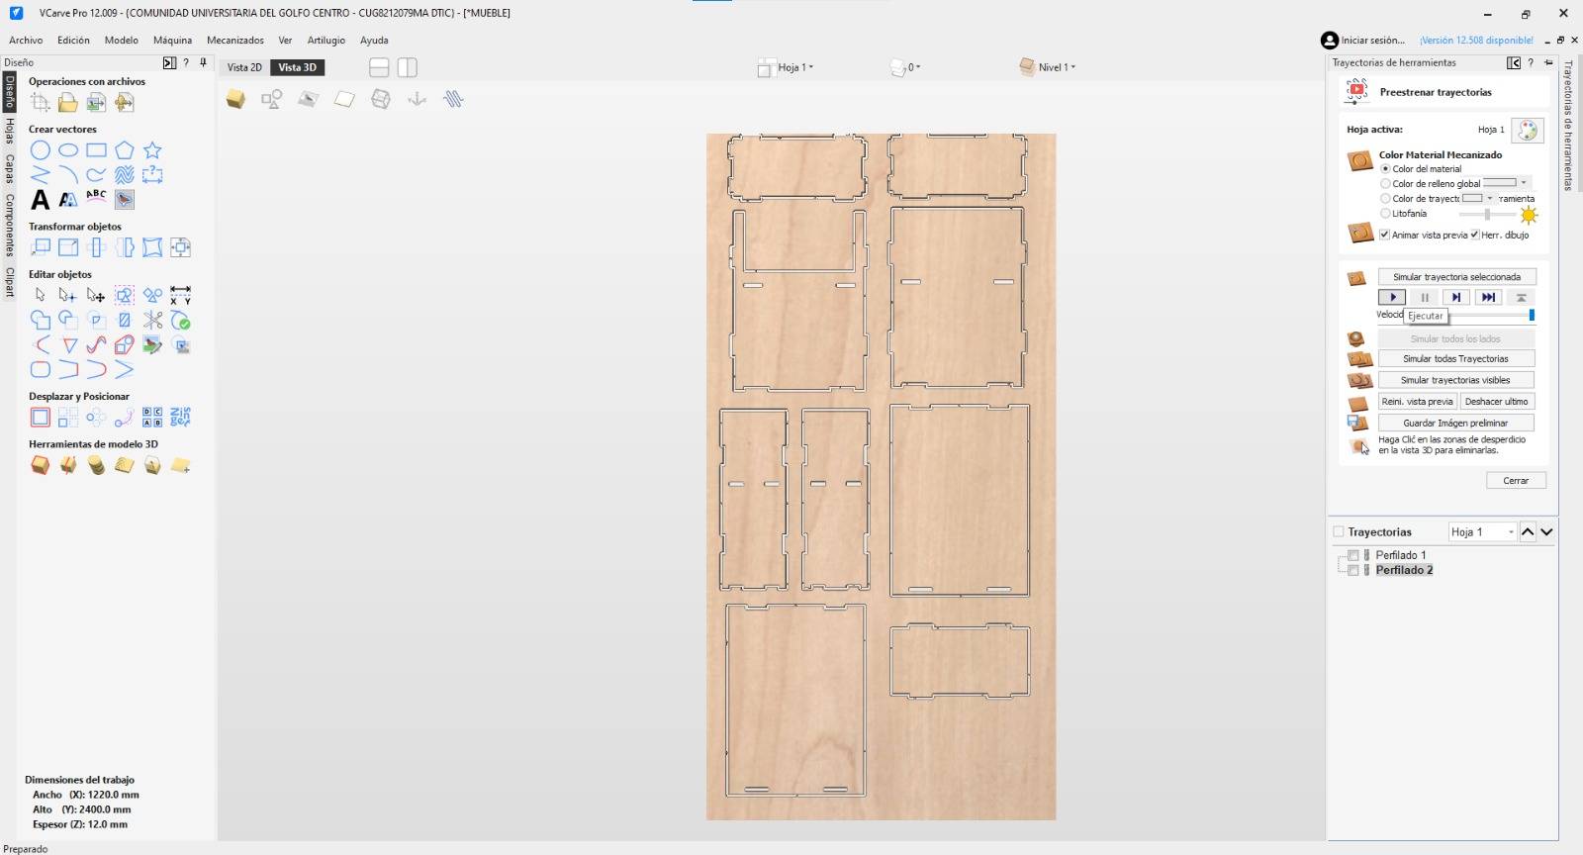
Task: Check the Perfilado 2 toolpath checkbox
Action: click(x=1353, y=570)
